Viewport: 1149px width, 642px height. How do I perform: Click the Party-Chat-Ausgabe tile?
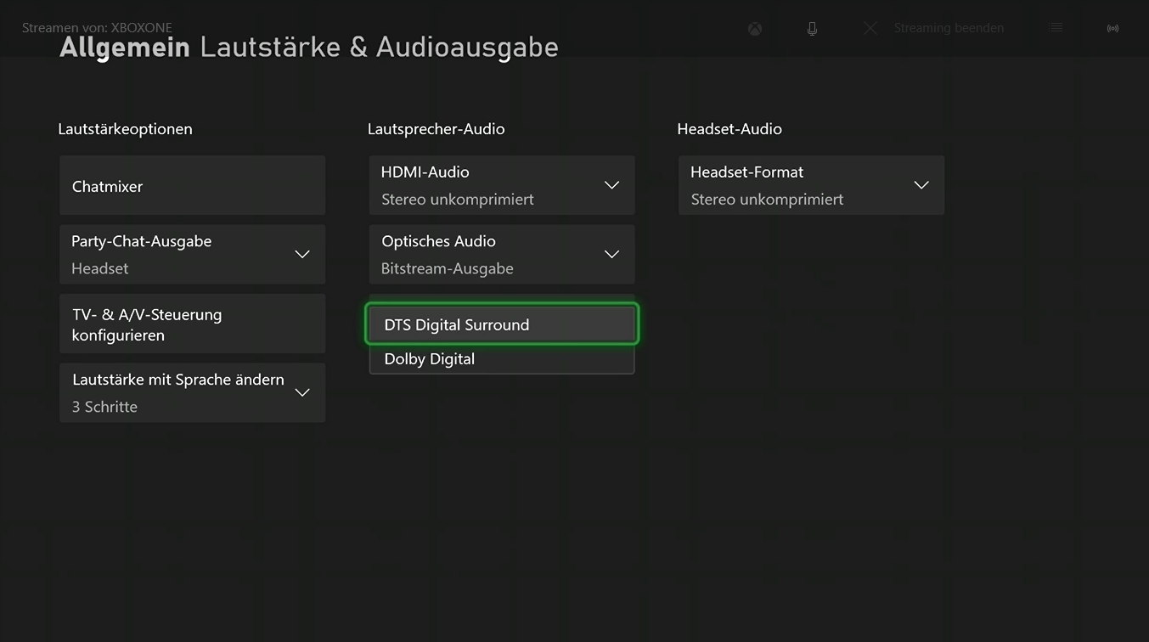192,254
